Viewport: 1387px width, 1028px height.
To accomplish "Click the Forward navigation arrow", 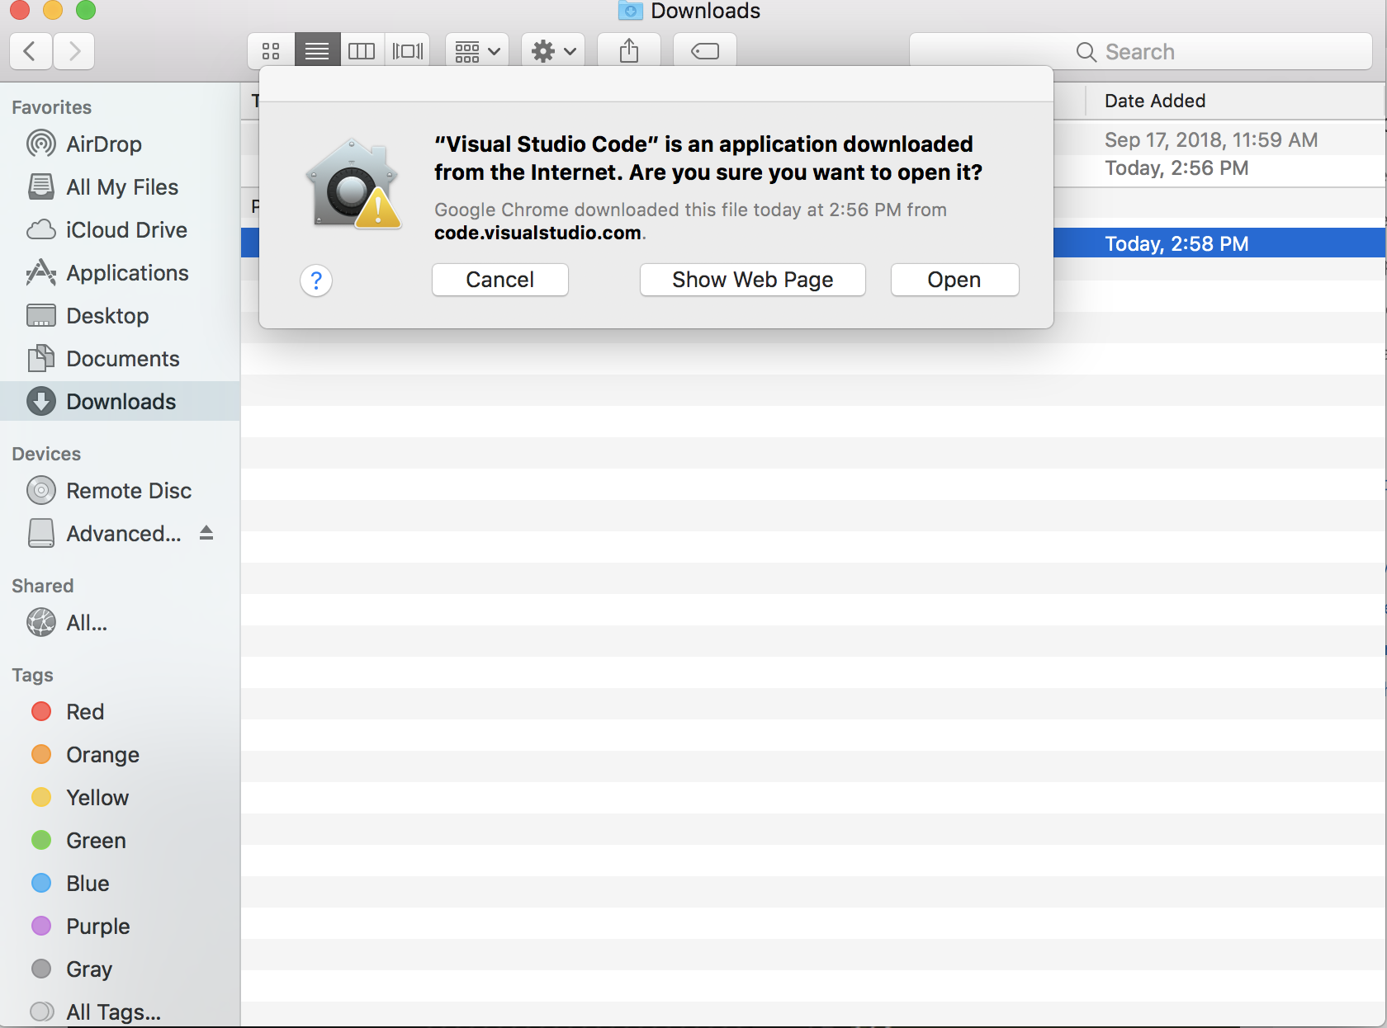I will tap(74, 51).
